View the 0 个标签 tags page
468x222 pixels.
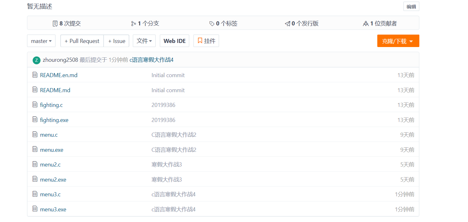(x=223, y=24)
